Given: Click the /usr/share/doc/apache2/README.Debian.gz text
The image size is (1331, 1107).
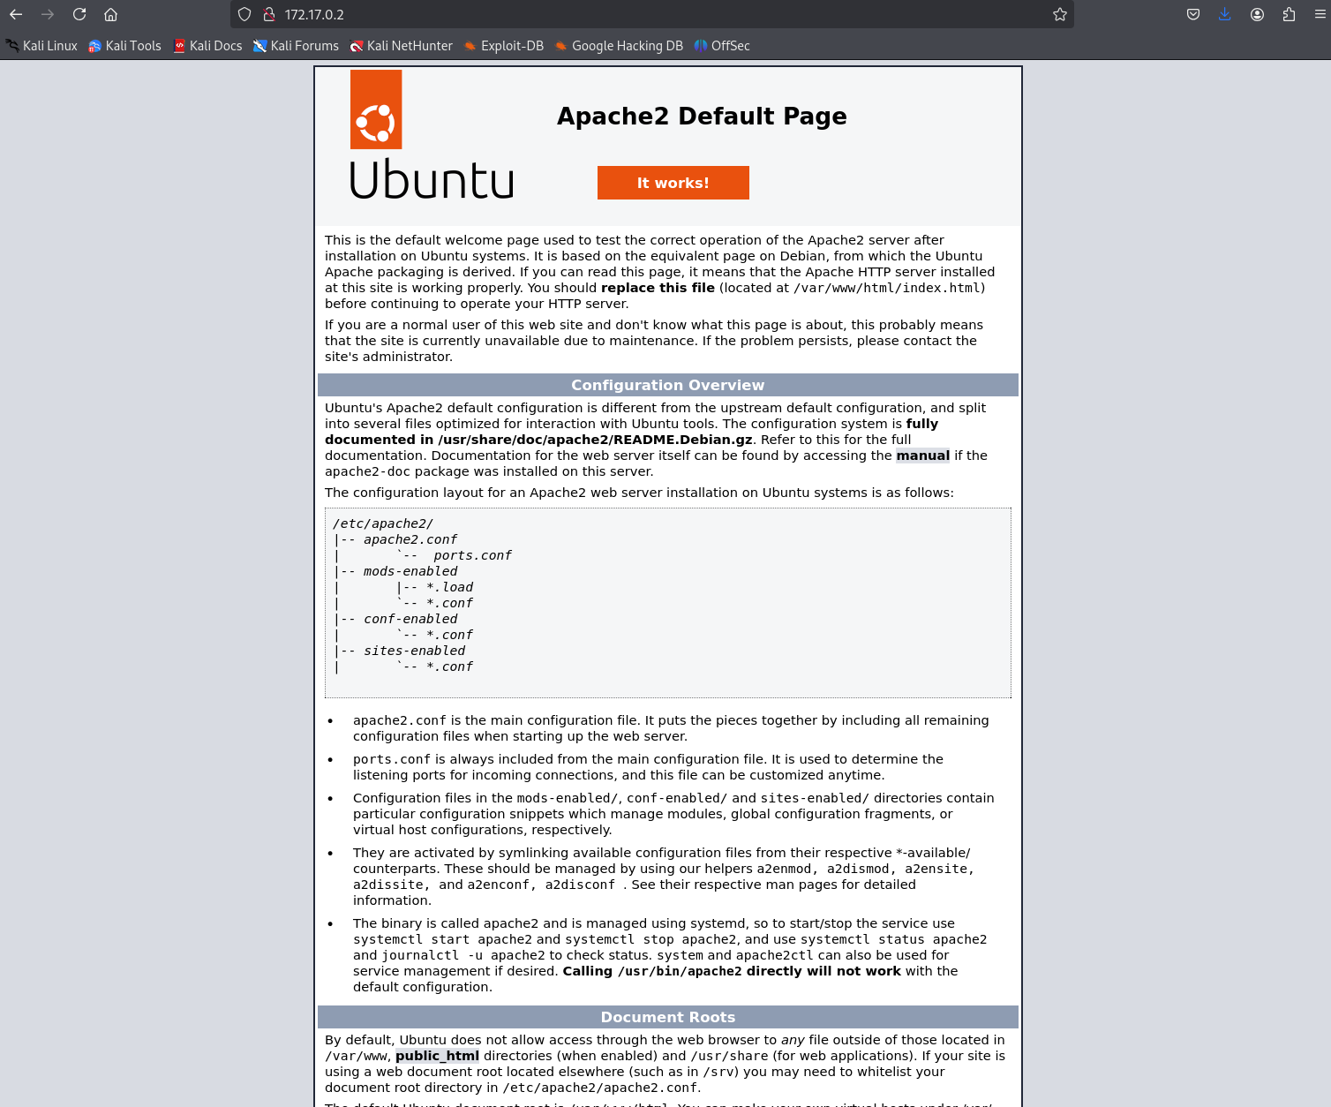Looking at the screenshot, I should [x=595, y=440].
